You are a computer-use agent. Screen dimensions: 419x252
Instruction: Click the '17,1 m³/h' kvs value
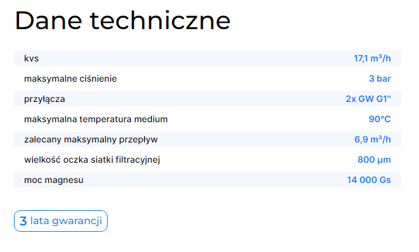372,58
